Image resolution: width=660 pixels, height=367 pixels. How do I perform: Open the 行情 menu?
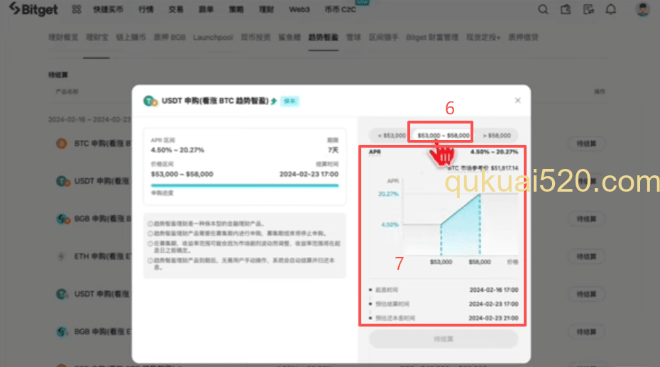click(x=146, y=9)
